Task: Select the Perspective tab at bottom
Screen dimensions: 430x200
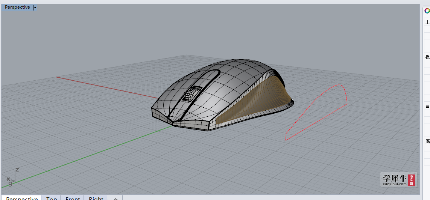Action: point(22,198)
